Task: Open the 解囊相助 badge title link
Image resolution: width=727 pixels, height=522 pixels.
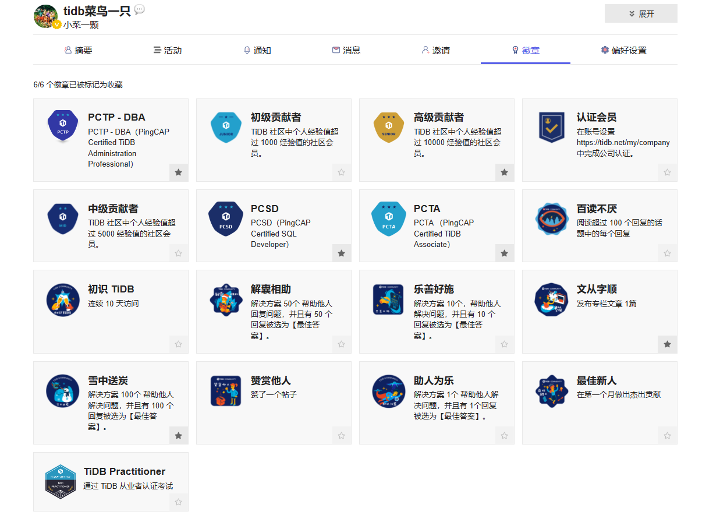Action: [x=271, y=289]
